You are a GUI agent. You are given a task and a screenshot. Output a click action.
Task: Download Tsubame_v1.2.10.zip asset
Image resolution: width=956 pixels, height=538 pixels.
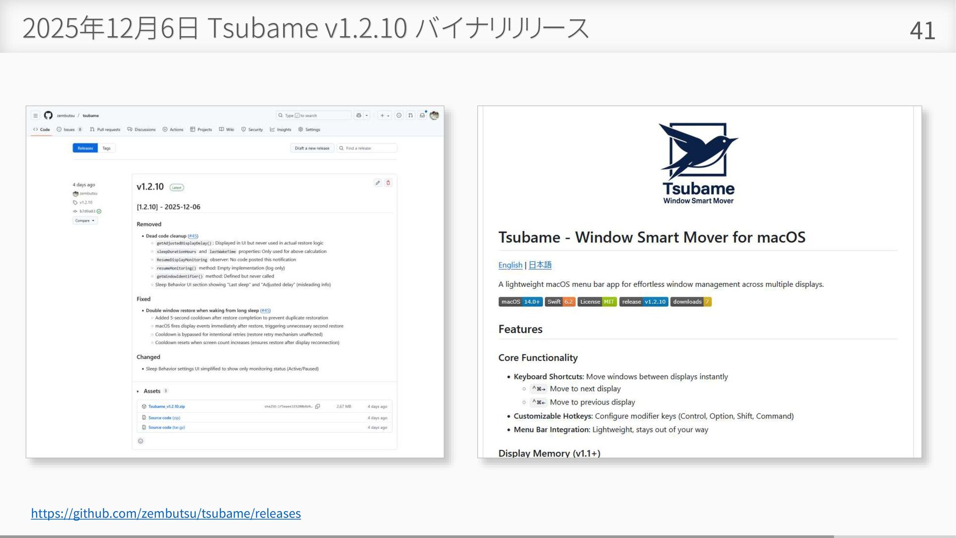coord(166,406)
